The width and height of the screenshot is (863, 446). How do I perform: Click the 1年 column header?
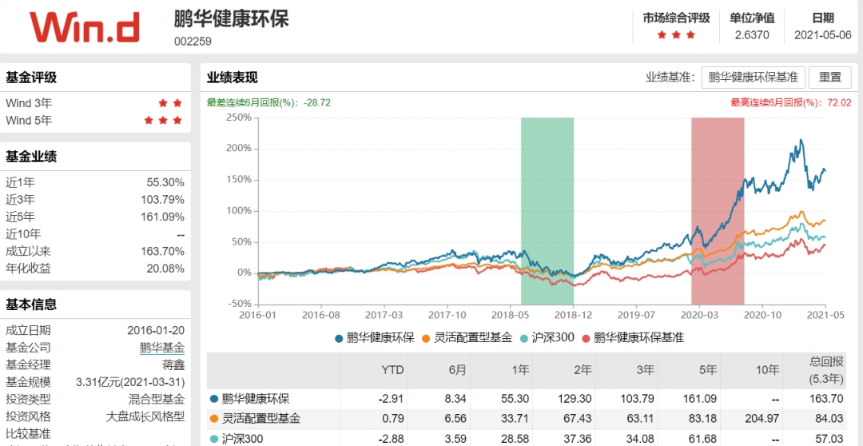pos(521,370)
